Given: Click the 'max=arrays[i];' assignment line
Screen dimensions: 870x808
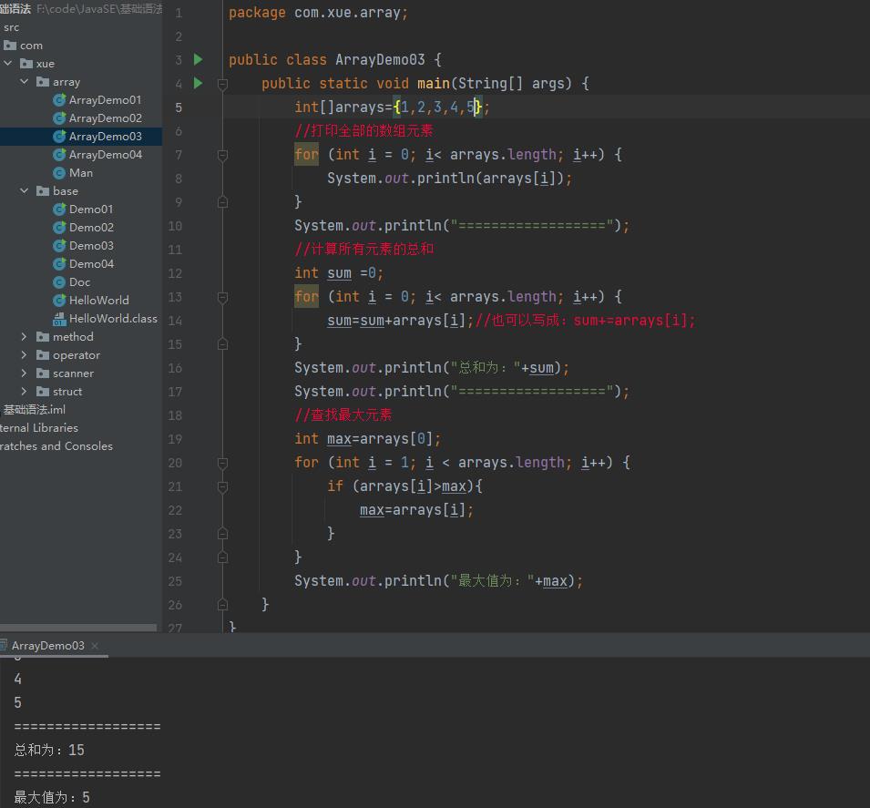Looking at the screenshot, I should [416, 510].
